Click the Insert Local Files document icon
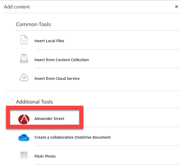Image resolution: width=180 pixels, height=165 pixels. 24,40
